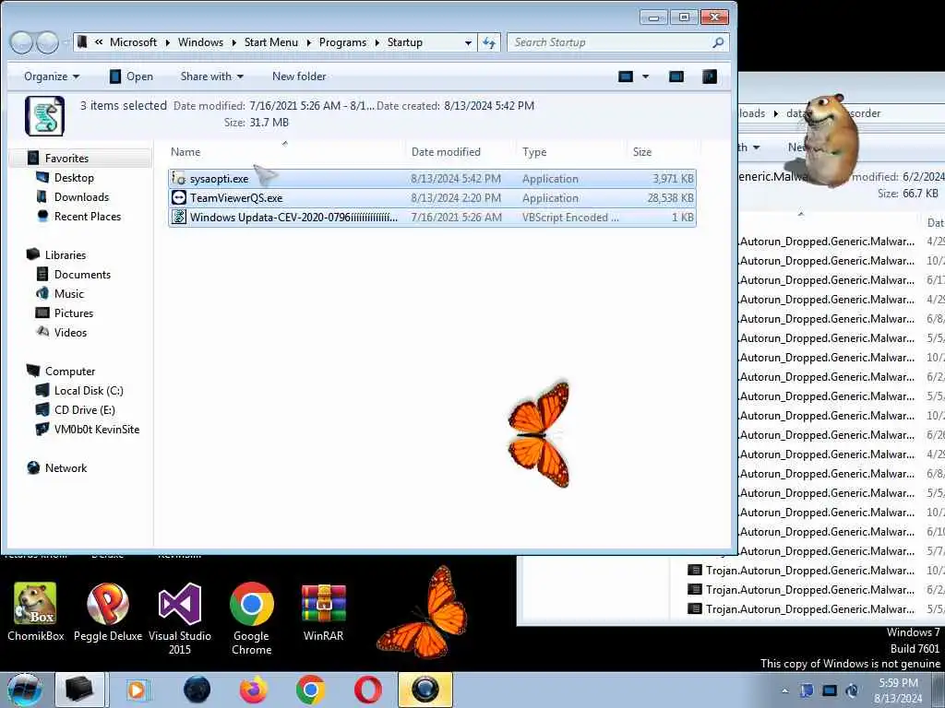Click the Back navigation button
This screenshot has width=945, height=708.
coord(22,42)
